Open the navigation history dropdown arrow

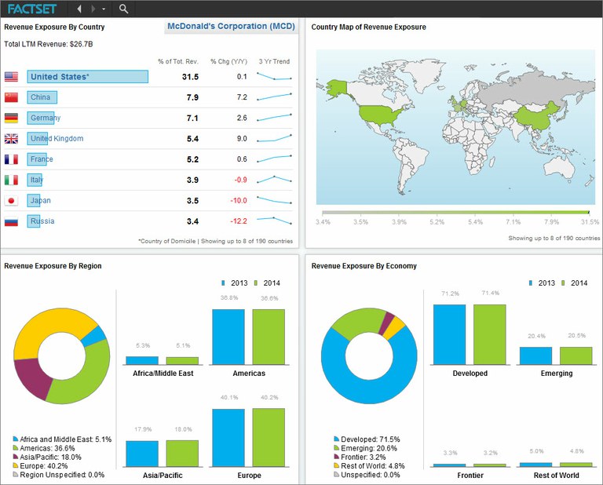coord(104,9)
